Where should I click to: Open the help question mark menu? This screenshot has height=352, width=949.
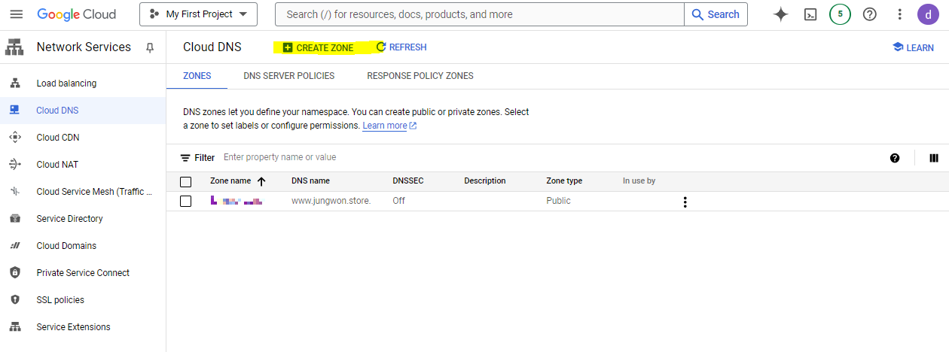click(870, 14)
